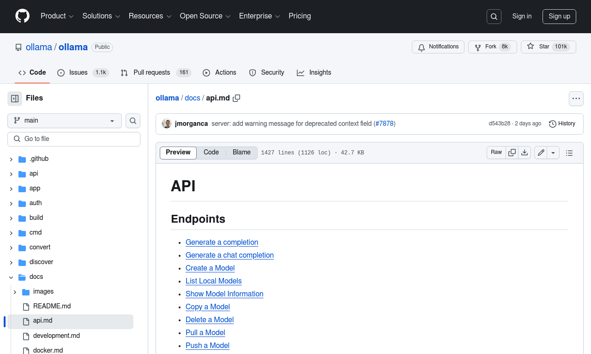The image size is (591, 354).
Task: Click the development.md file icon
Action: click(26, 336)
